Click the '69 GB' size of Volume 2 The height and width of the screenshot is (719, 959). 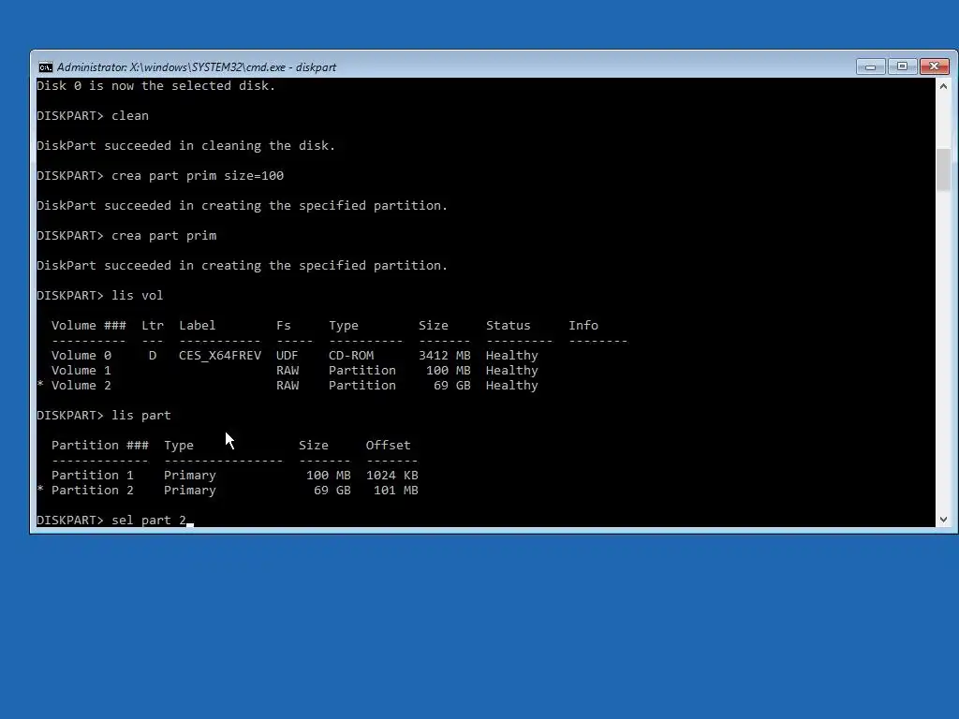click(452, 385)
